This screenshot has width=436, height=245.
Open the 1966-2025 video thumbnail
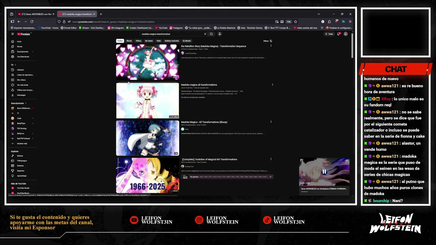(147, 175)
